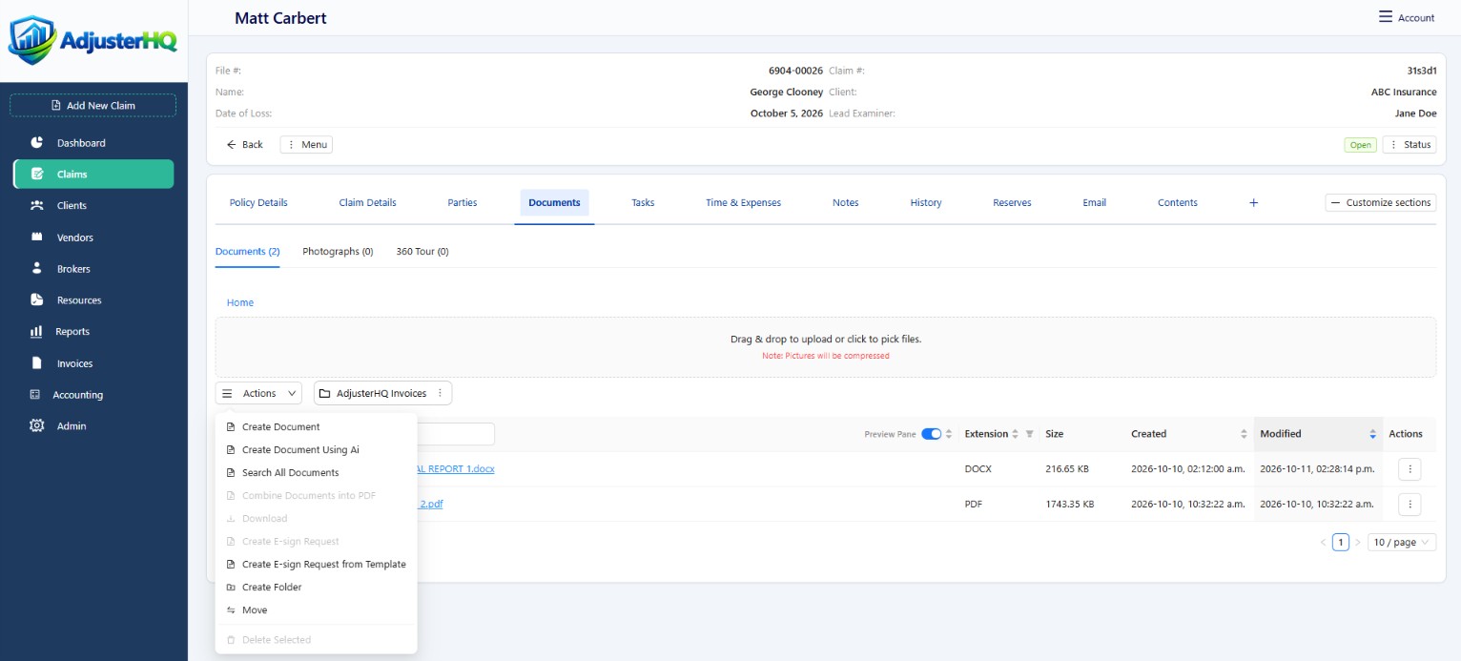Click the previous page arrow
This screenshot has width=1461, height=661.
pyautogui.click(x=1323, y=542)
